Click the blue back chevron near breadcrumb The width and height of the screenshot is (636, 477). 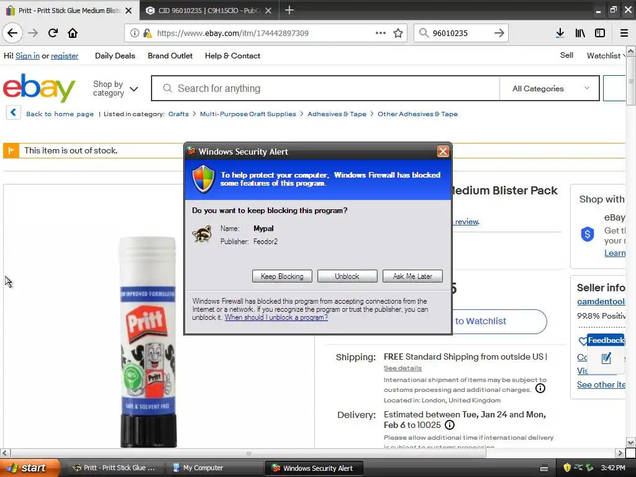(14, 112)
